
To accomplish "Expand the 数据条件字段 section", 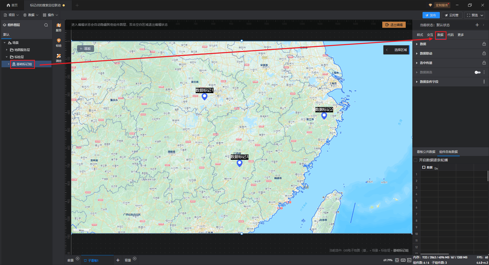I will (x=417, y=82).
